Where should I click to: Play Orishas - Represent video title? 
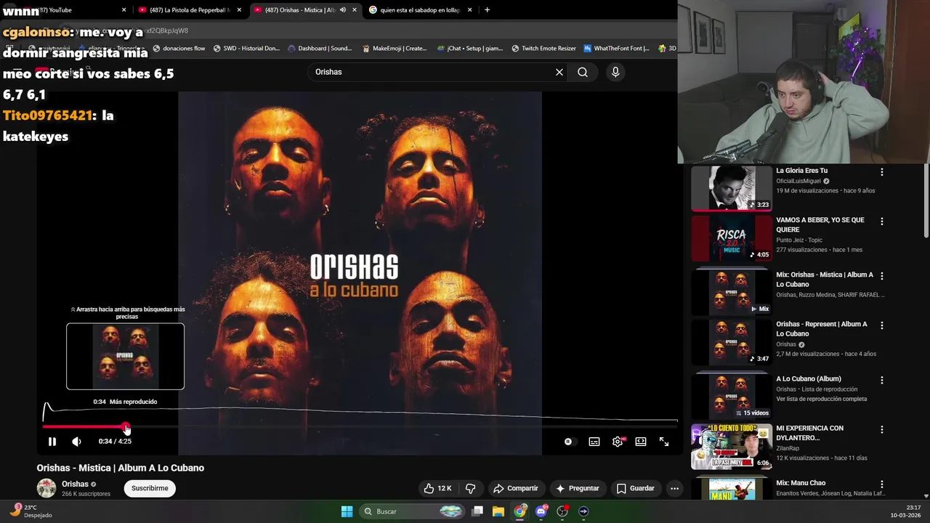(x=822, y=329)
